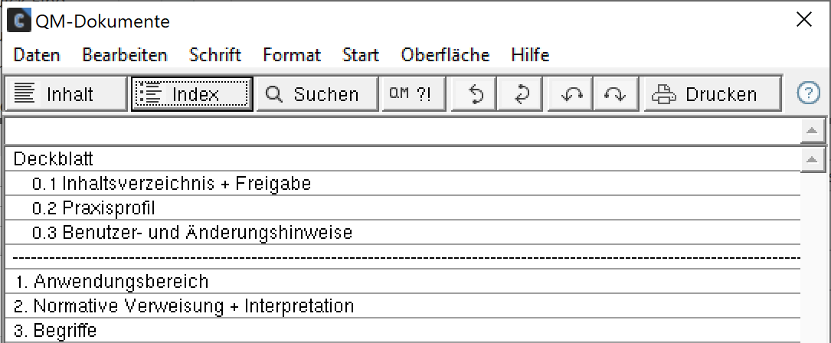Open the Bearbeiten menu
831x343 pixels.
[125, 55]
